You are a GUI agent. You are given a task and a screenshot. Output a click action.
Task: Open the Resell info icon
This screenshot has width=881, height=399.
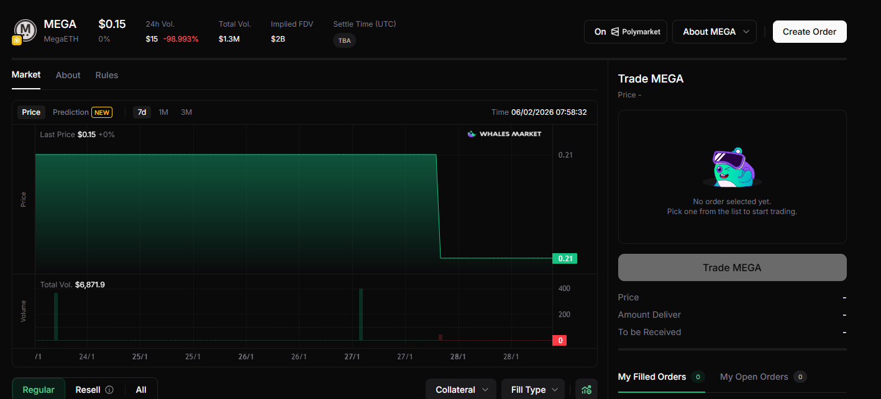(109, 390)
